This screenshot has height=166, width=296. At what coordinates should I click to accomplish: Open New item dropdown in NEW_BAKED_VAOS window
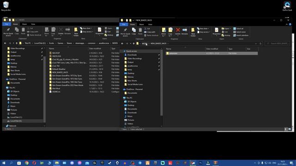click(203, 29)
